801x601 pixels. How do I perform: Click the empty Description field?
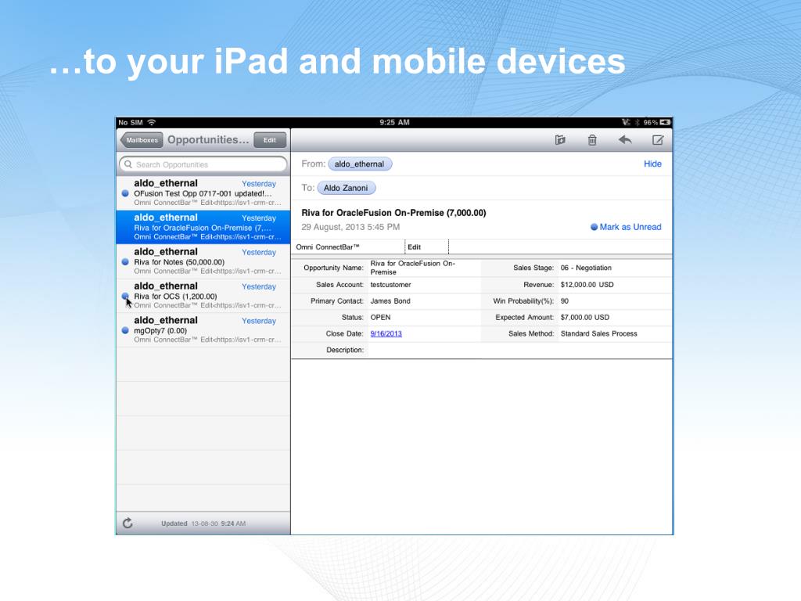click(519, 350)
